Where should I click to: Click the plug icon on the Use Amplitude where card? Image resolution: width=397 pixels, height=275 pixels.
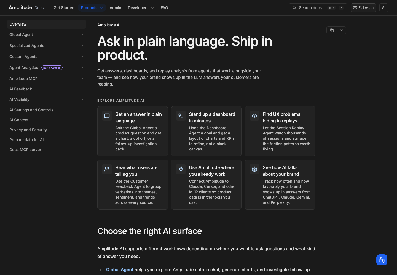(181, 169)
